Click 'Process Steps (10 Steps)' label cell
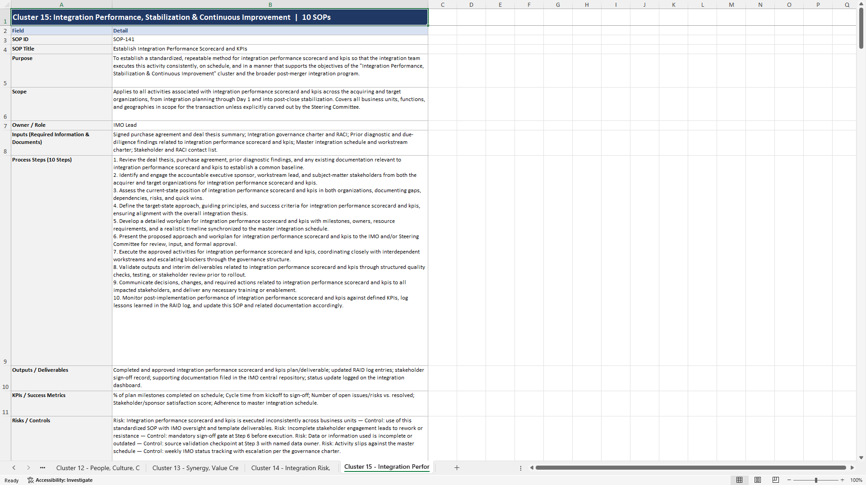 pyautogui.click(x=61, y=260)
